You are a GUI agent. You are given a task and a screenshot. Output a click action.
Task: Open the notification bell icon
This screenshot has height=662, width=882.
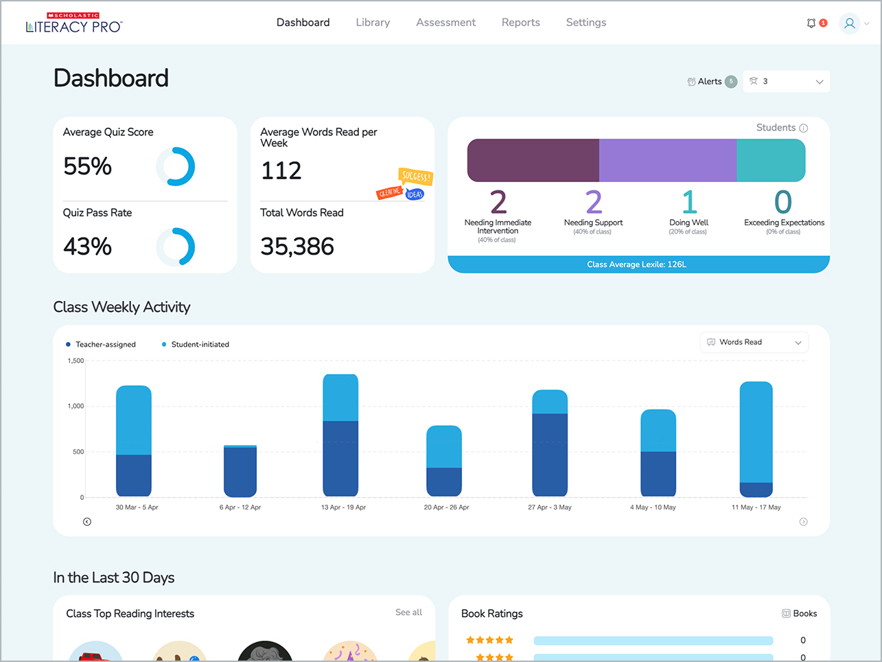click(x=811, y=23)
